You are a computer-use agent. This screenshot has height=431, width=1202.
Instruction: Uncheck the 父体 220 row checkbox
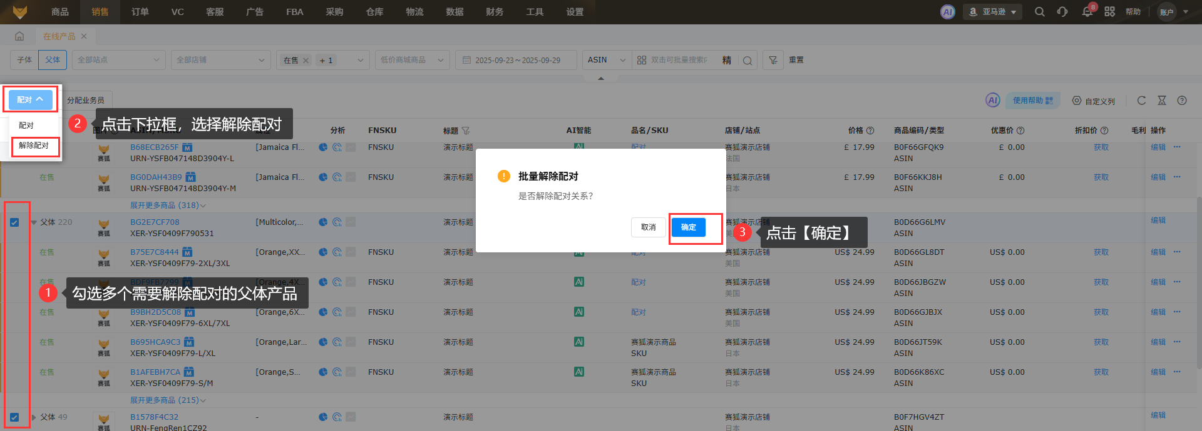[14, 222]
